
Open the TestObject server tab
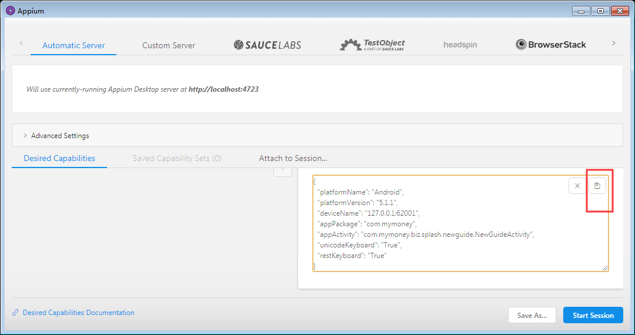(372, 45)
